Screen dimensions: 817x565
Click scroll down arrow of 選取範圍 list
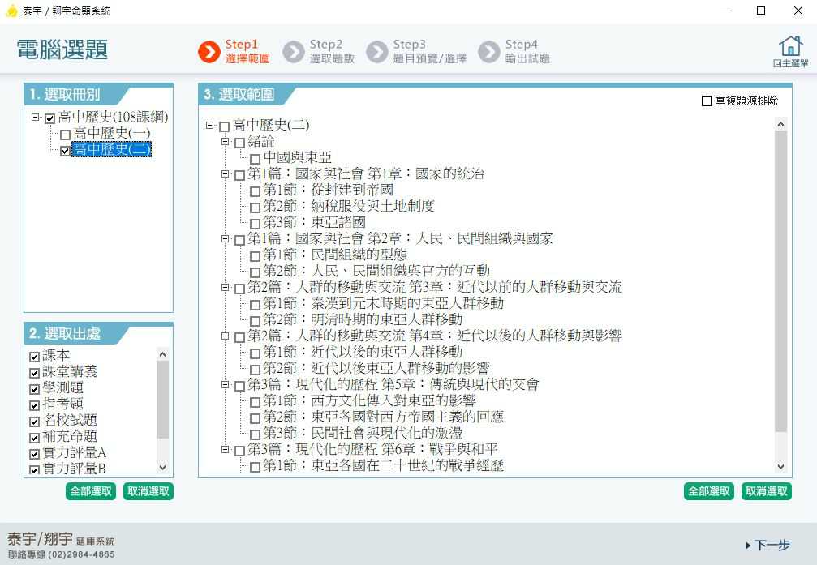[x=780, y=467]
